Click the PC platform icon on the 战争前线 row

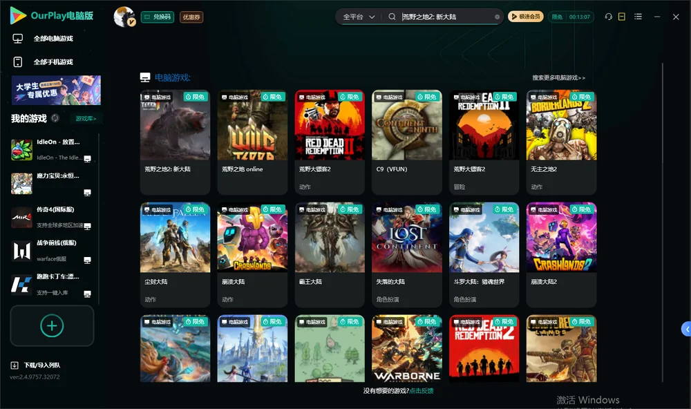point(87,260)
